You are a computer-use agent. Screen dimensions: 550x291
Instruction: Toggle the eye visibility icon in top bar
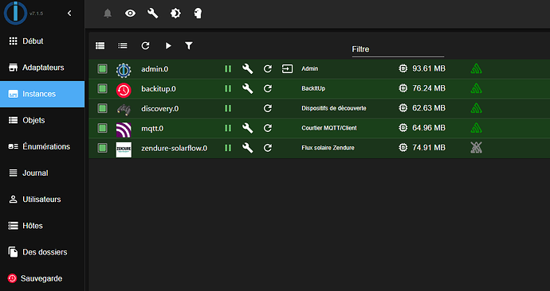click(130, 14)
